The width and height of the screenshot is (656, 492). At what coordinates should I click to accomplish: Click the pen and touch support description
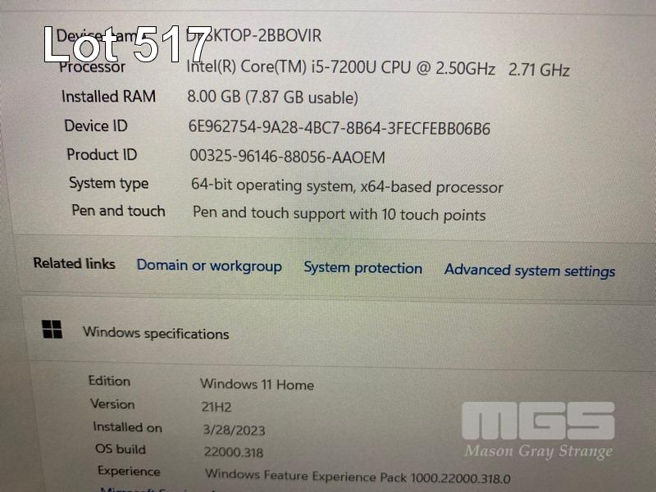339,213
